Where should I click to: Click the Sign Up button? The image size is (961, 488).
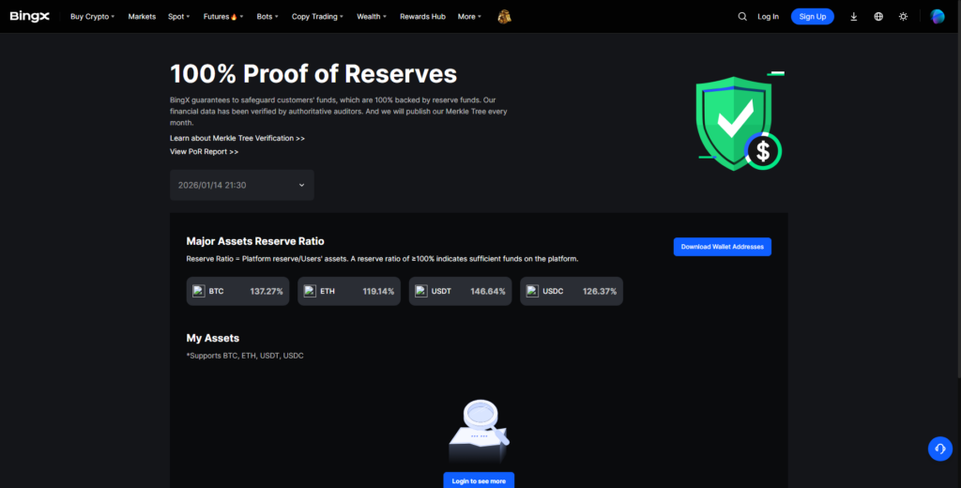tap(812, 17)
